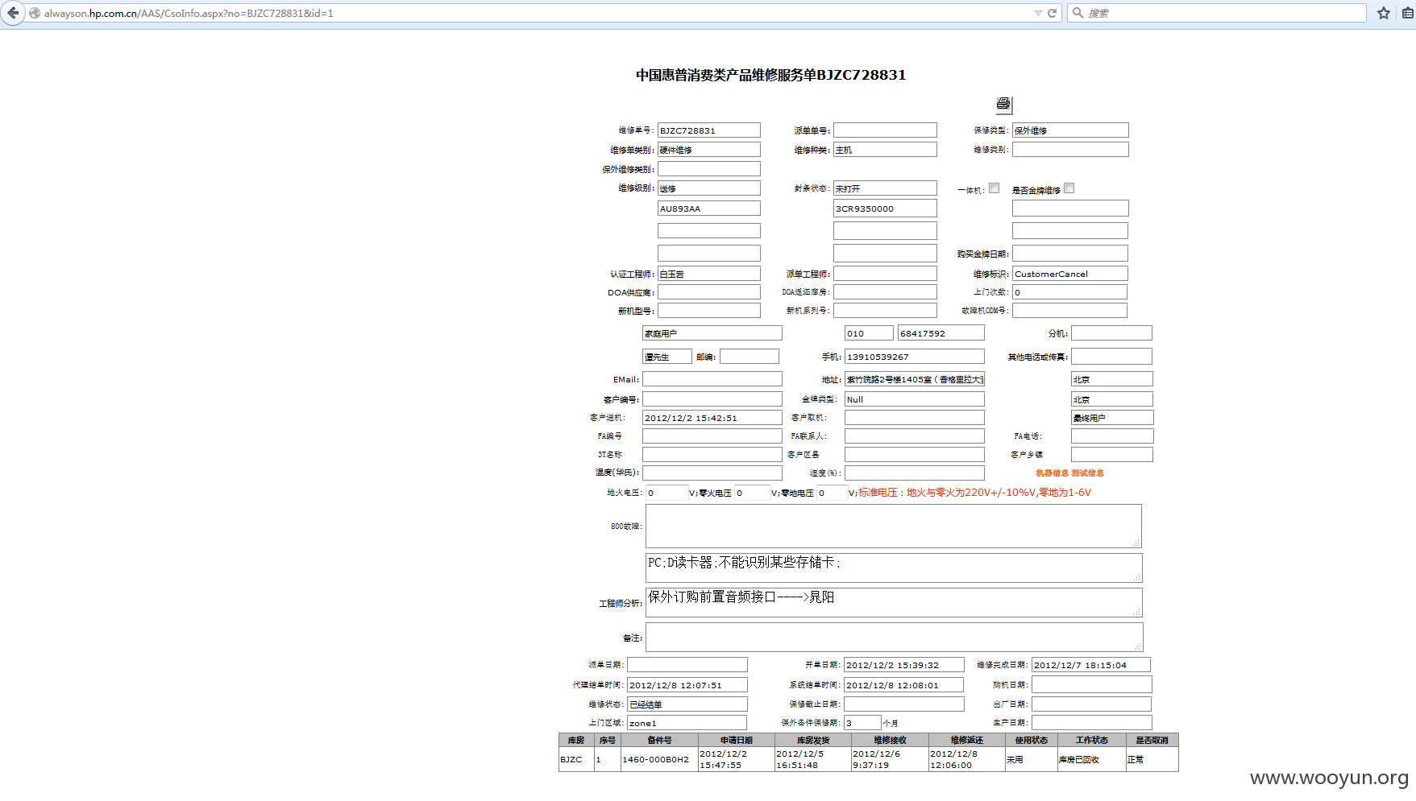Click the empty EMail field
1416x801 pixels.
(x=712, y=379)
